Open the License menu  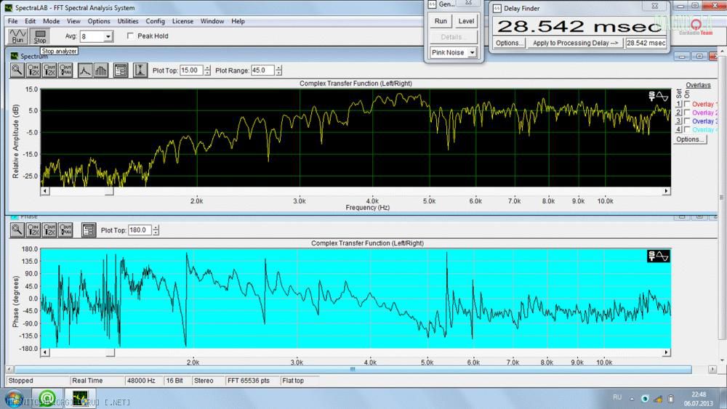tap(182, 21)
